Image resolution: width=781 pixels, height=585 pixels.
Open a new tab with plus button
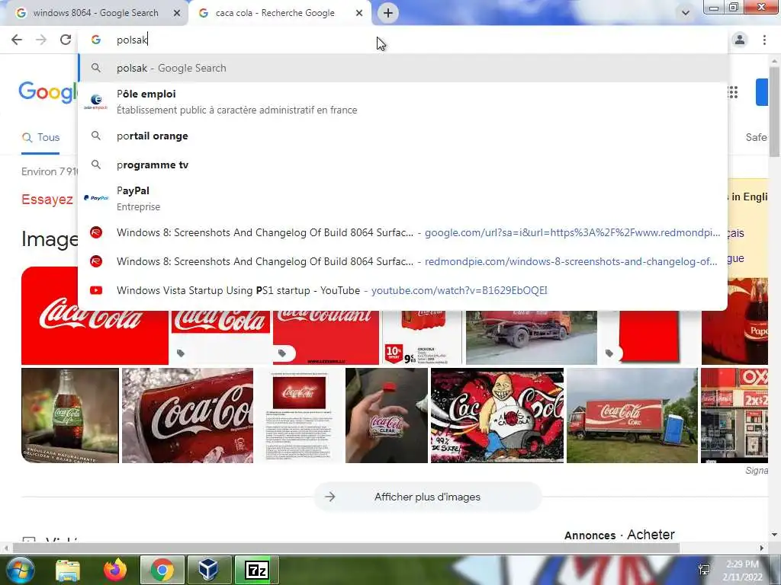click(388, 13)
